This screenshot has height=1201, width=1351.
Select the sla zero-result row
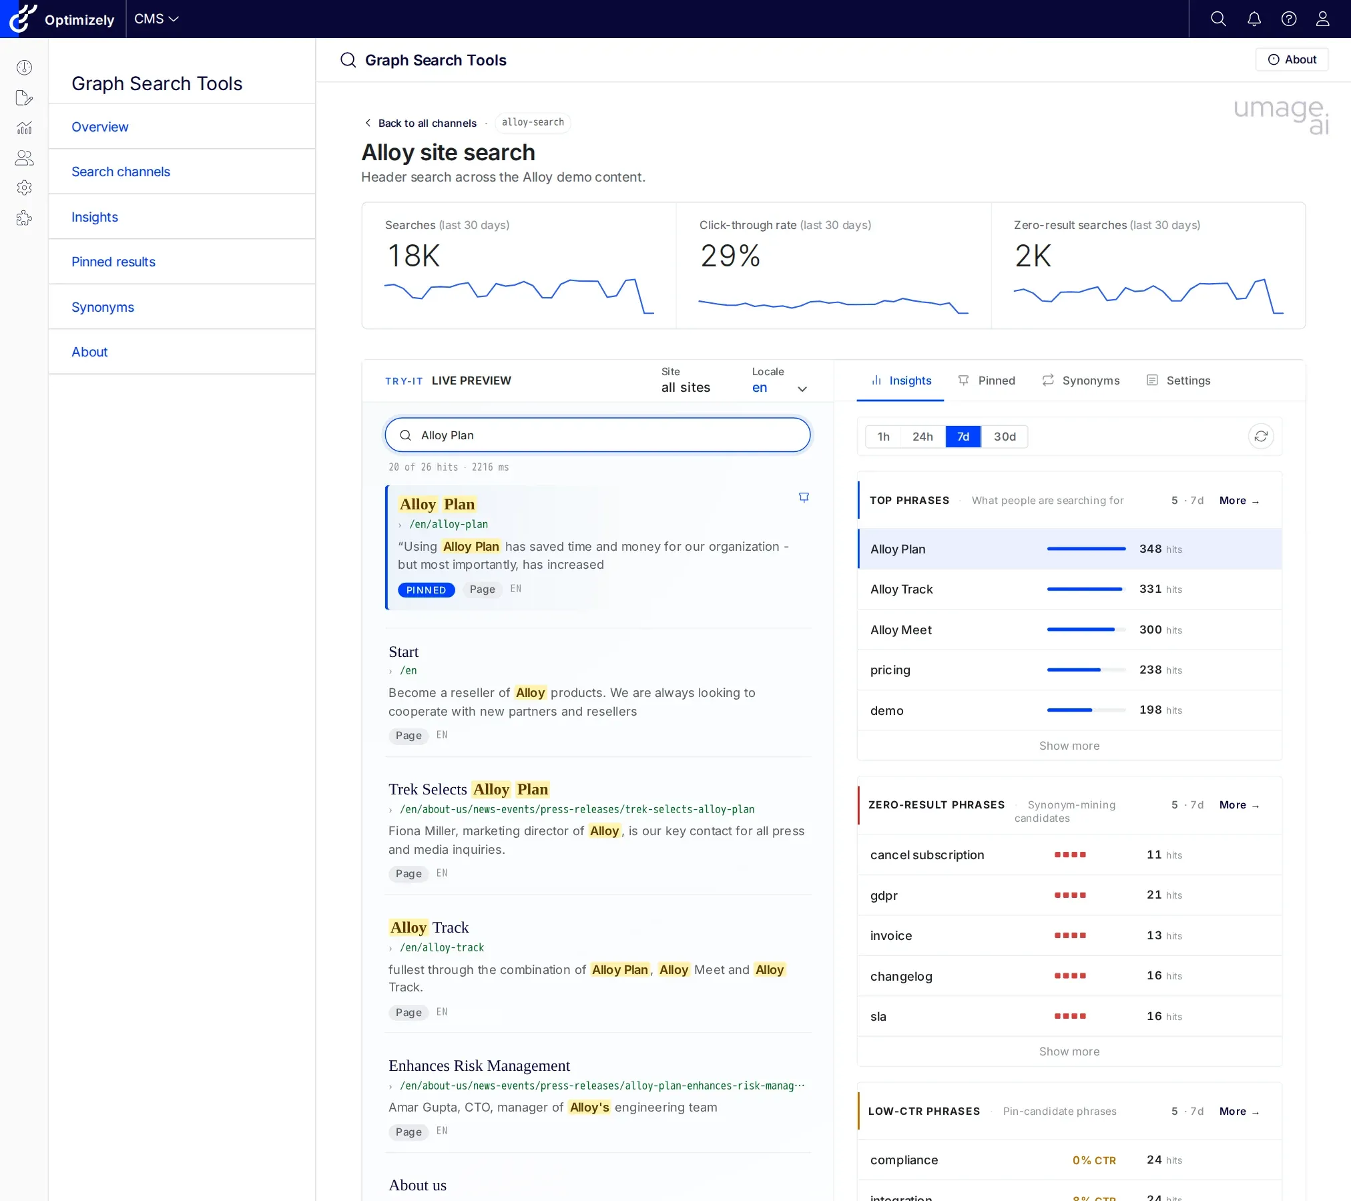point(1069,1016)
